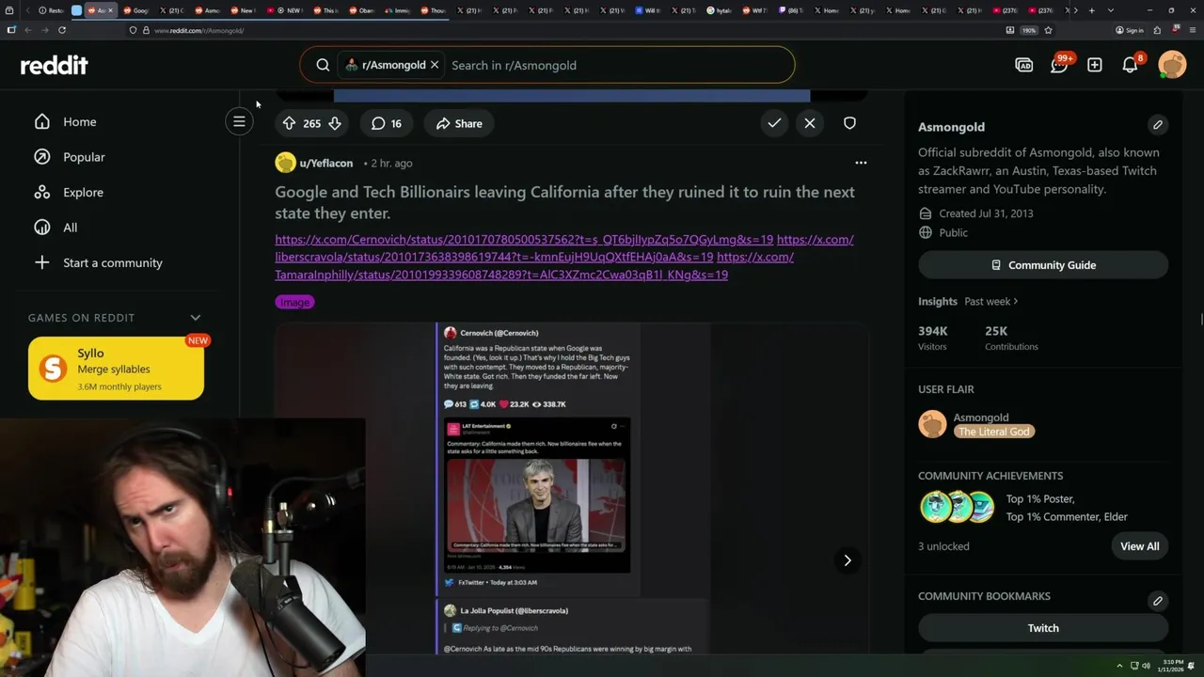The image size is (1204, 677).
Task: Downvote the post with 265 points
Action: (334, 123)
